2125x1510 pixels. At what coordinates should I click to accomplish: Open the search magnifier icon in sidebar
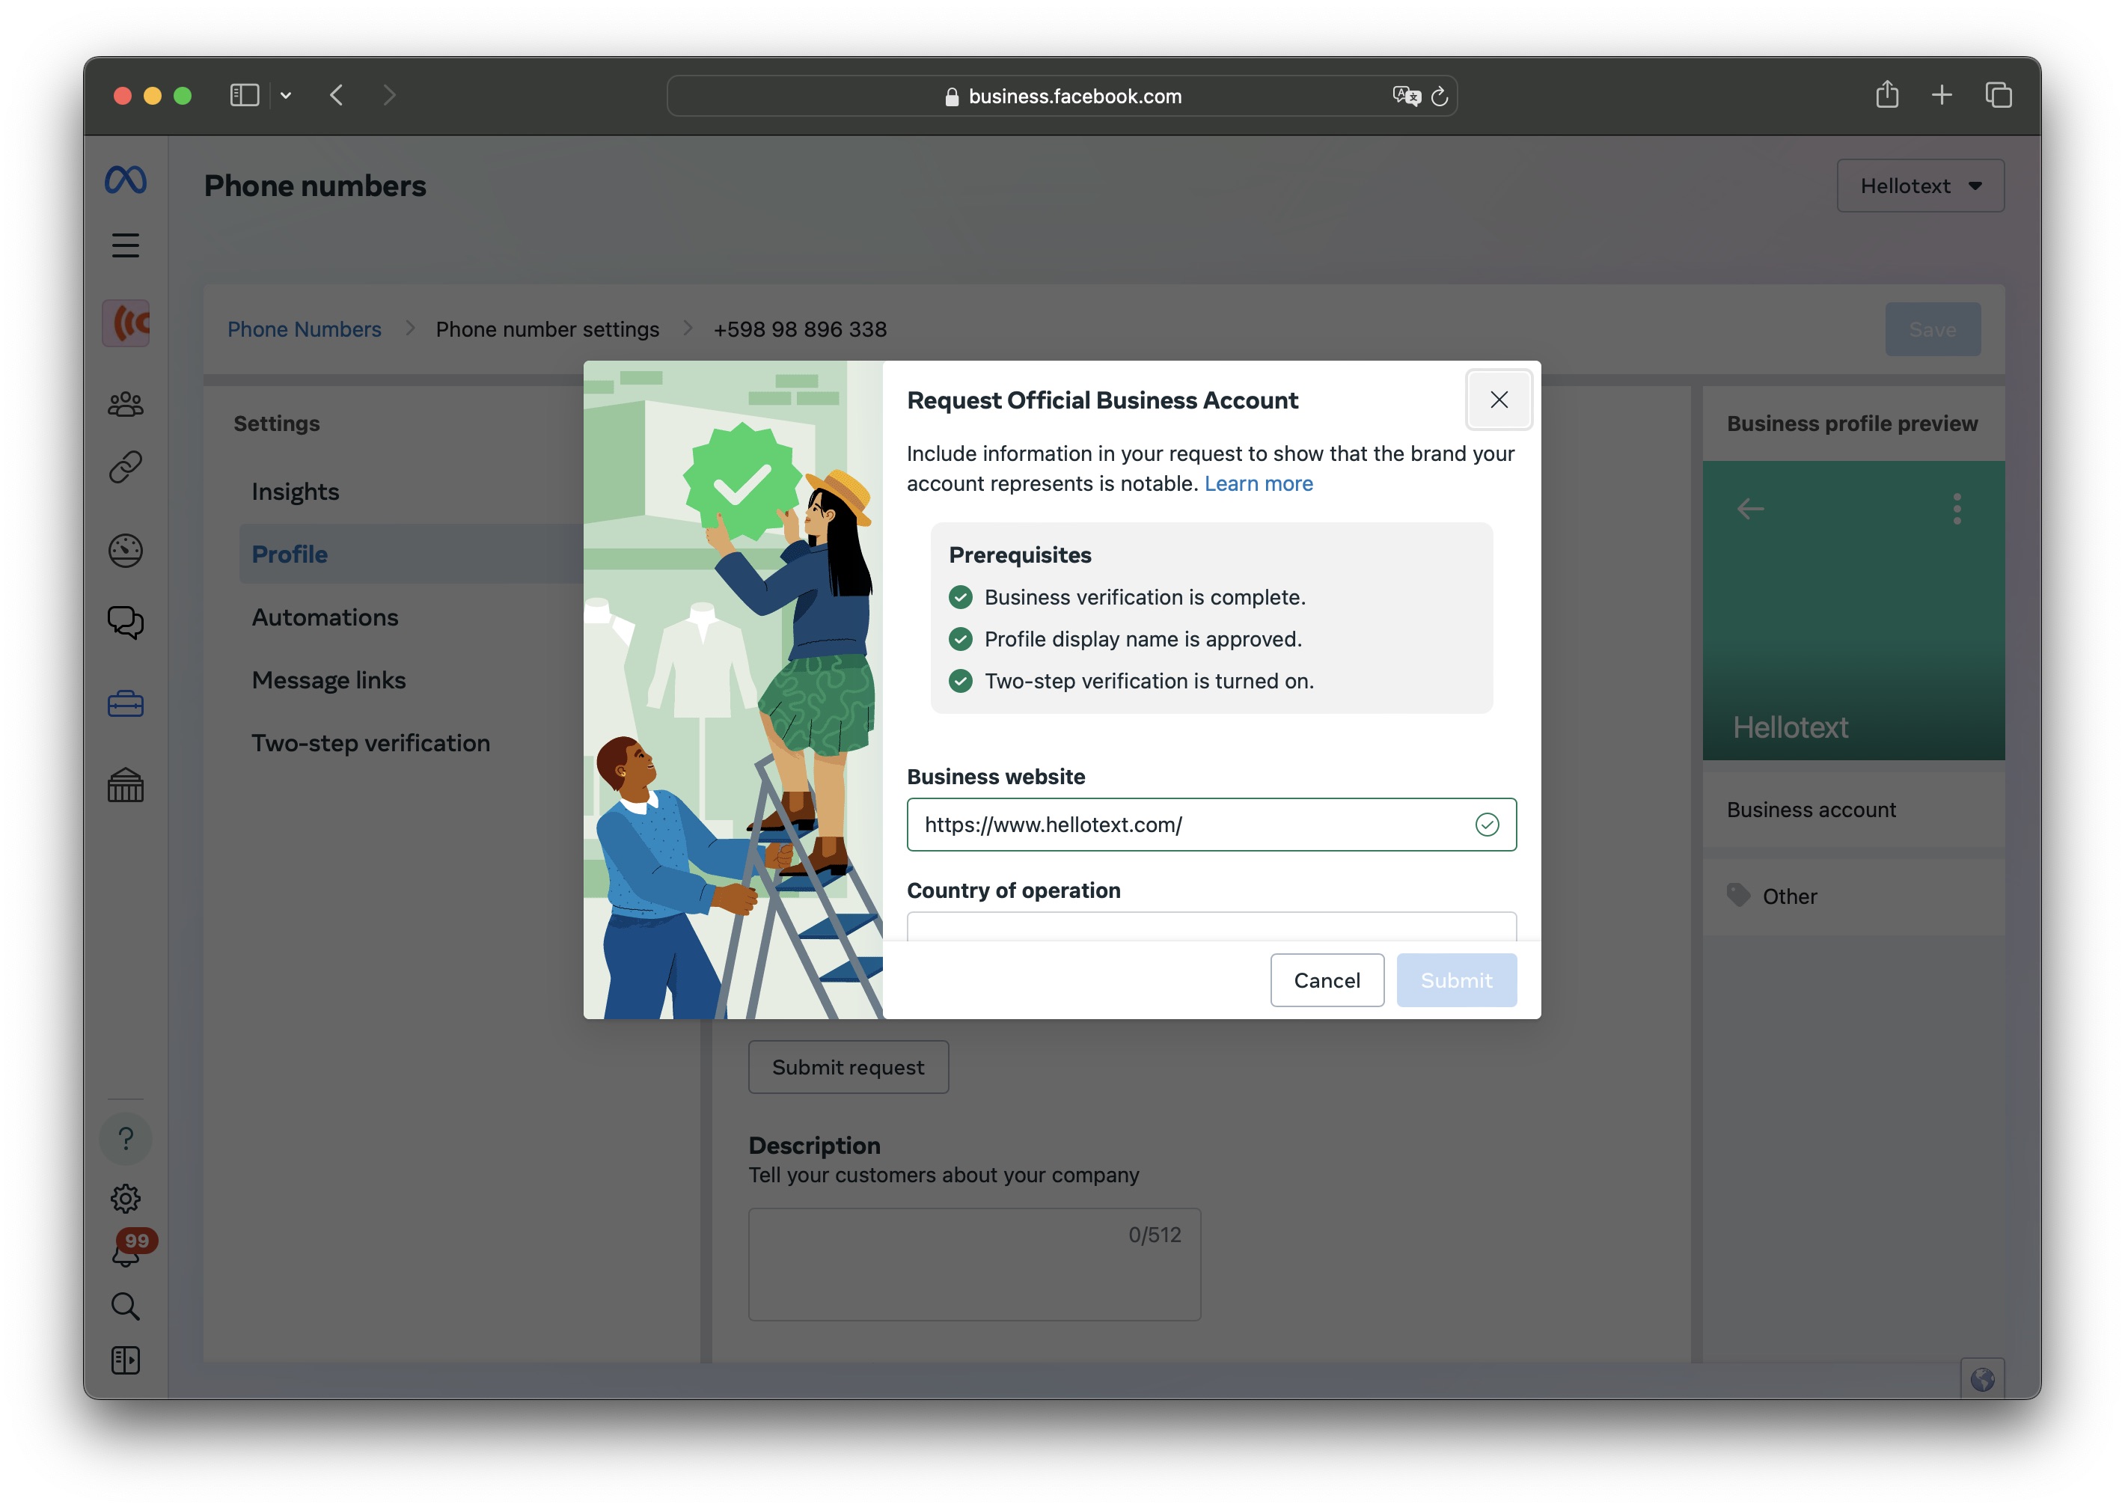click(x=126, y=1306)
